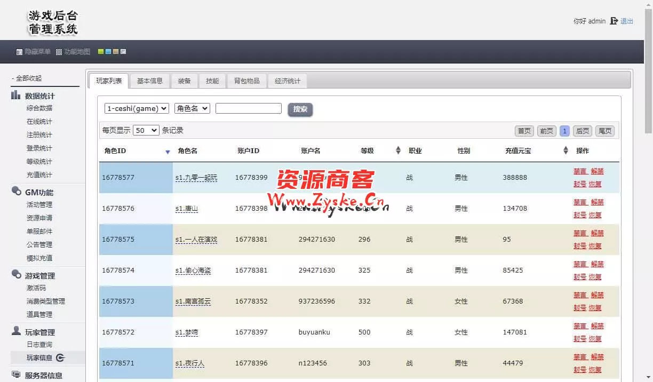
Task: Collapse the 游戏管理 menu section
Action: click(39, 276)
